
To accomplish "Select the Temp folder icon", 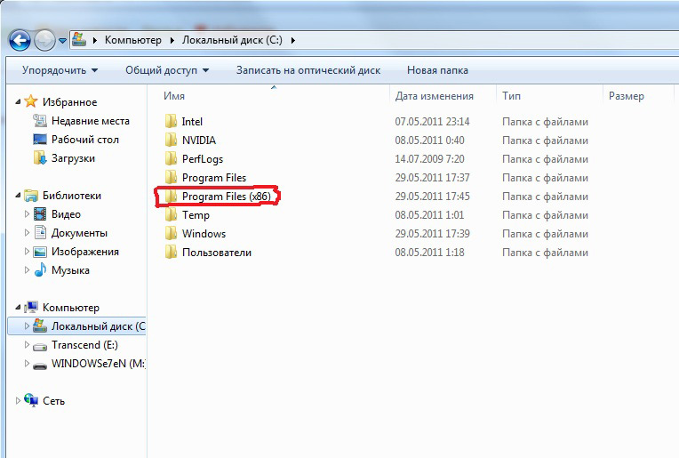I will (171, 214).
